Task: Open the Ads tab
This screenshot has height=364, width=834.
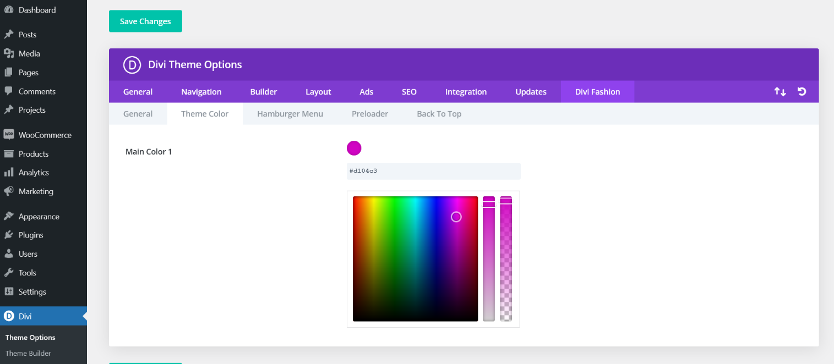Action: 367,92
